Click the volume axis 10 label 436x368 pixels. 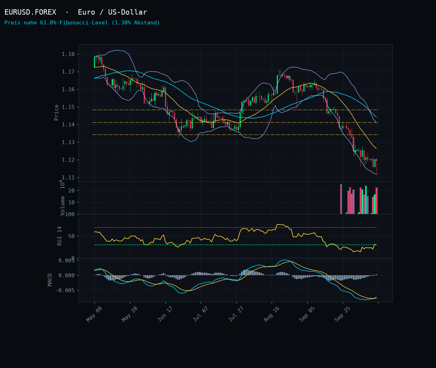pos(71,203)
